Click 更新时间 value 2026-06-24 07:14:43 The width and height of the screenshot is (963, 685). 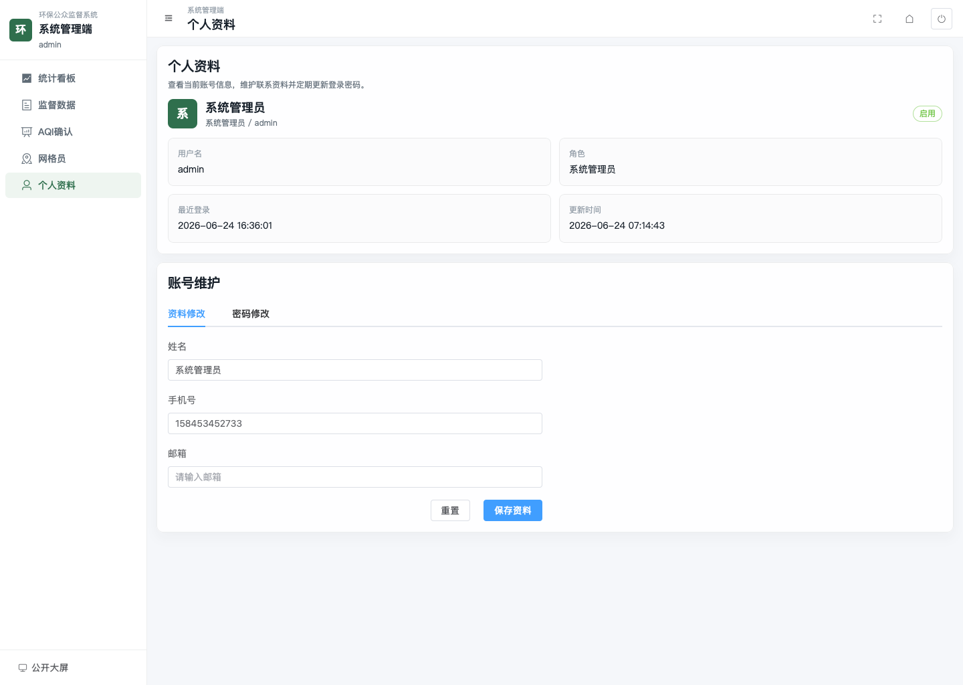click(617, 225)
